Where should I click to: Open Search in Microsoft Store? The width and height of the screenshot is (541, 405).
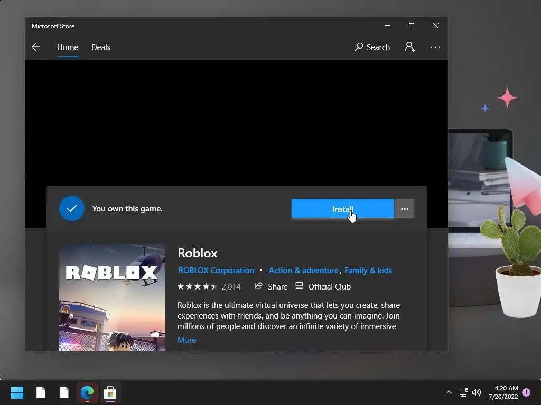click(372, 47)
